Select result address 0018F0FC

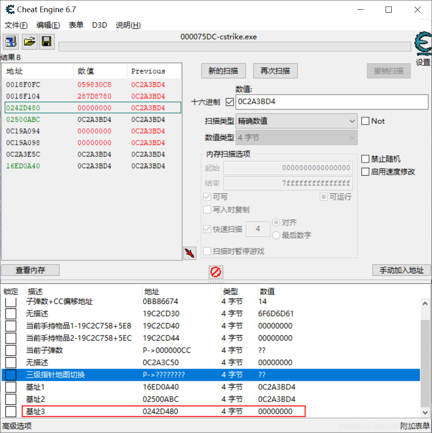click(x=23, y=85)
